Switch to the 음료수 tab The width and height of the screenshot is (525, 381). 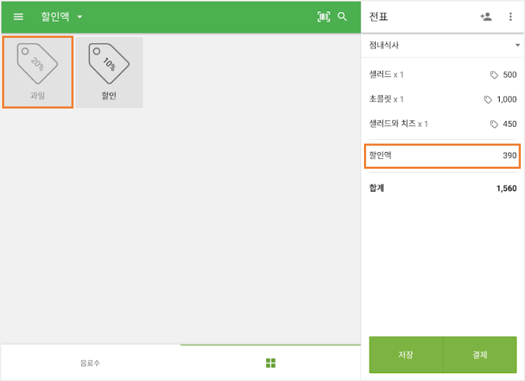[x=90, y=363]
